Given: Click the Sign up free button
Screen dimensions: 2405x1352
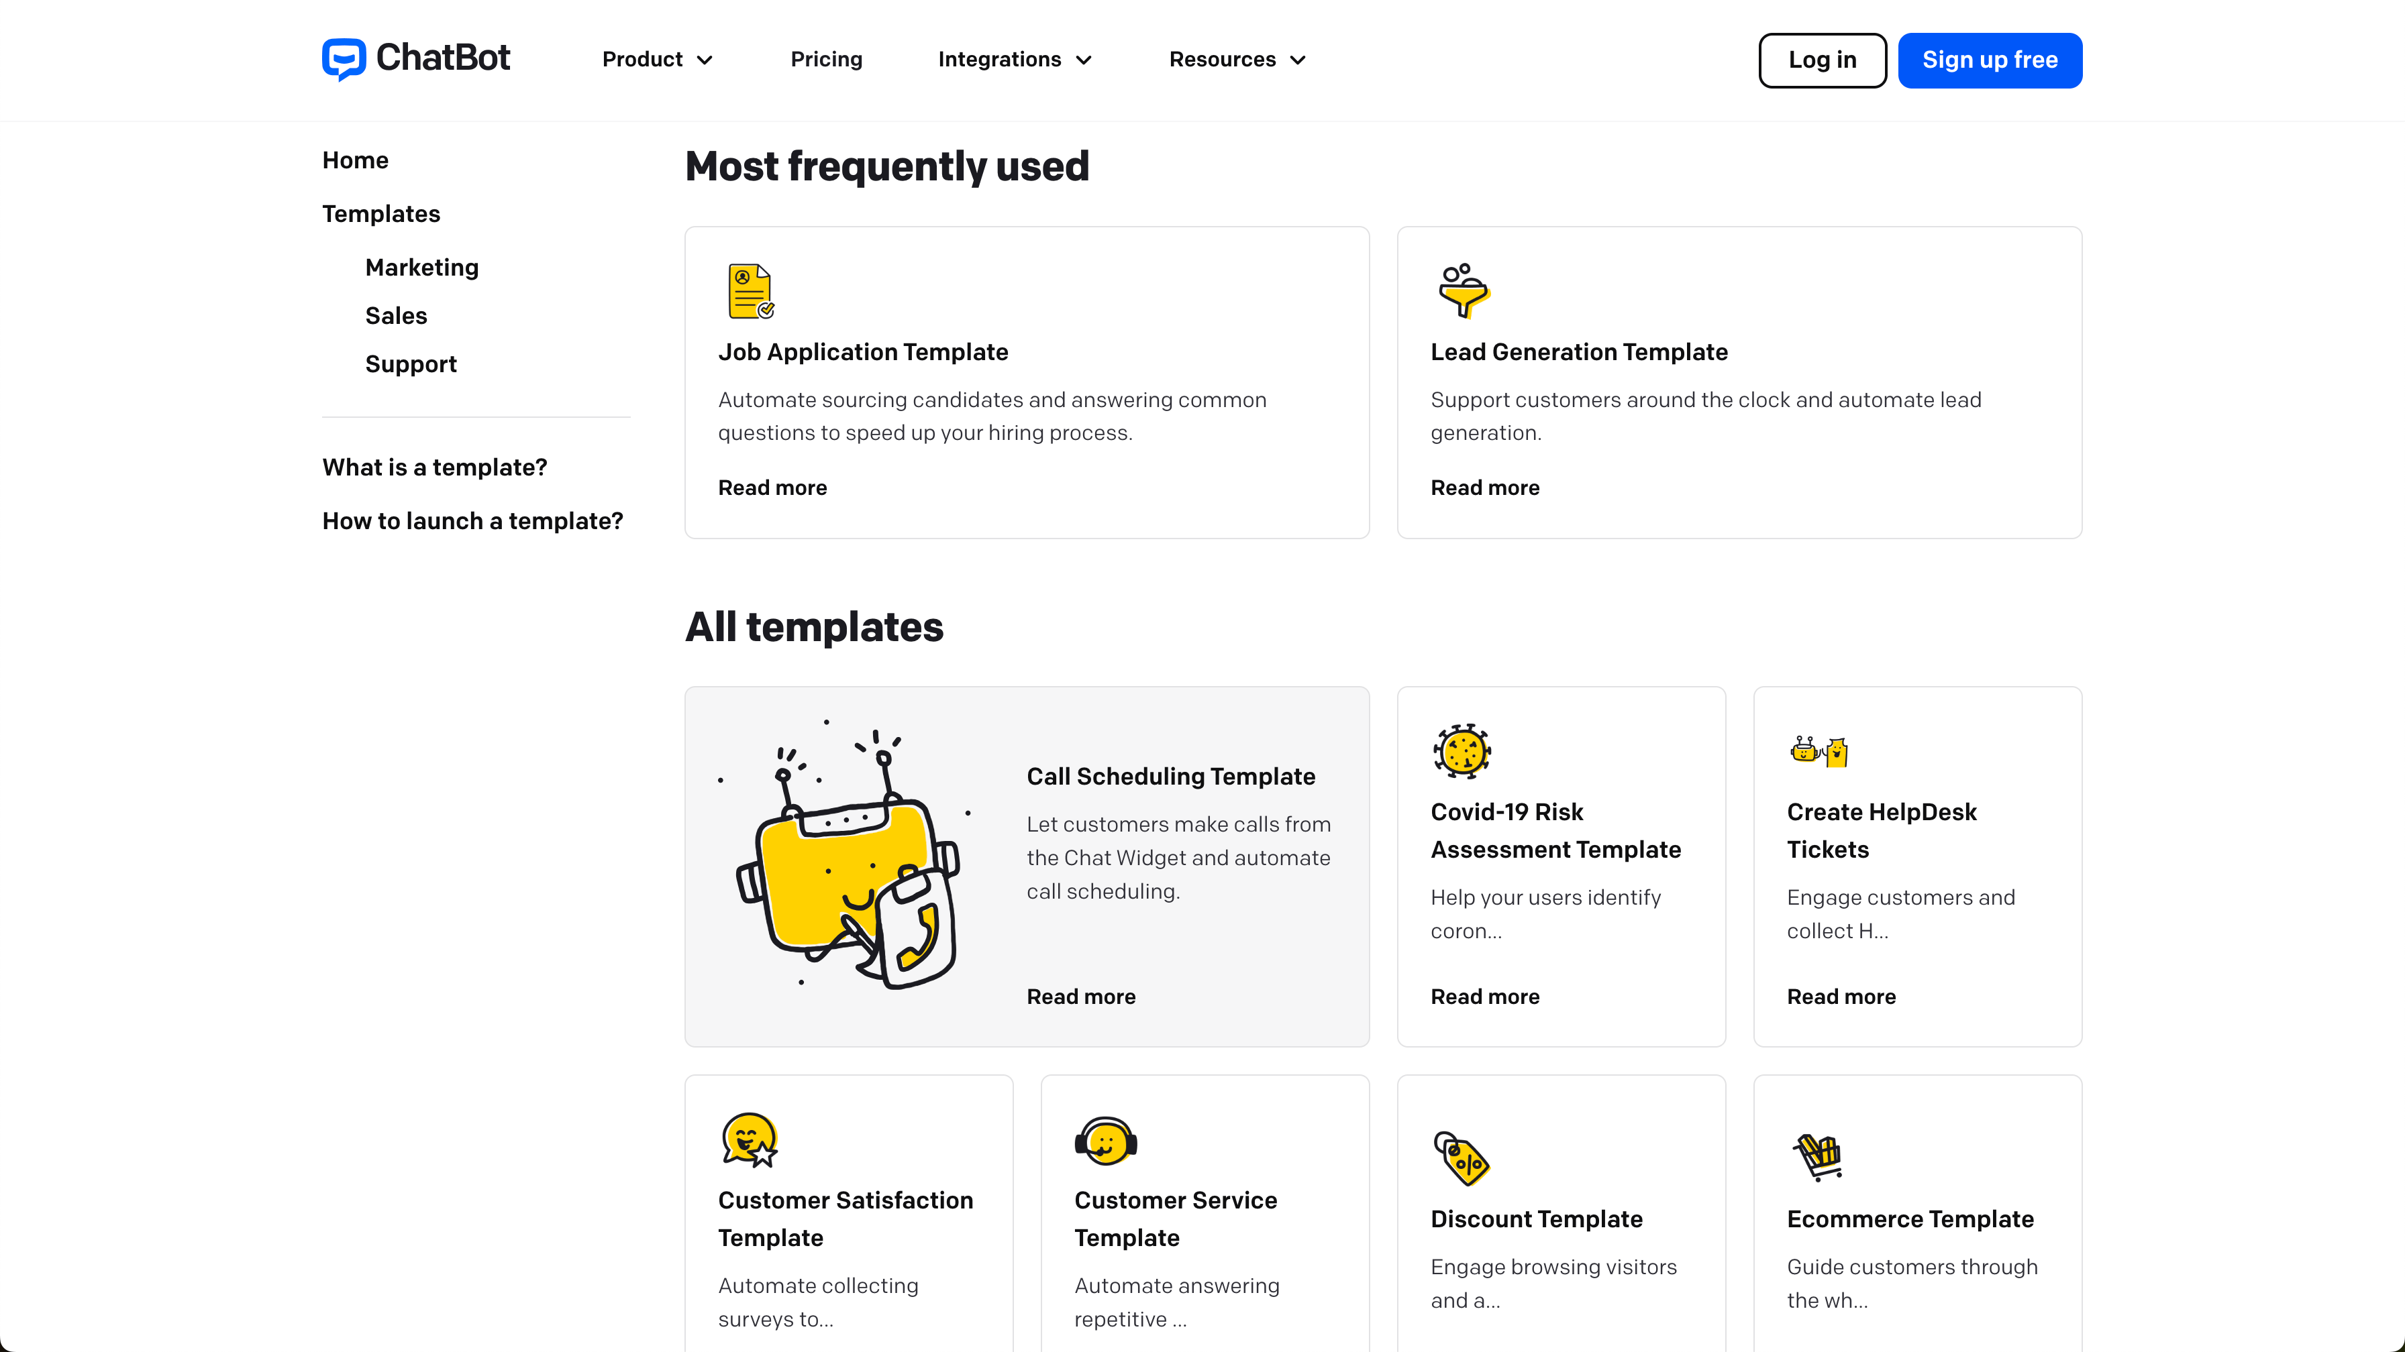Looking at the screenshot, I should [x=1990, y=60].
